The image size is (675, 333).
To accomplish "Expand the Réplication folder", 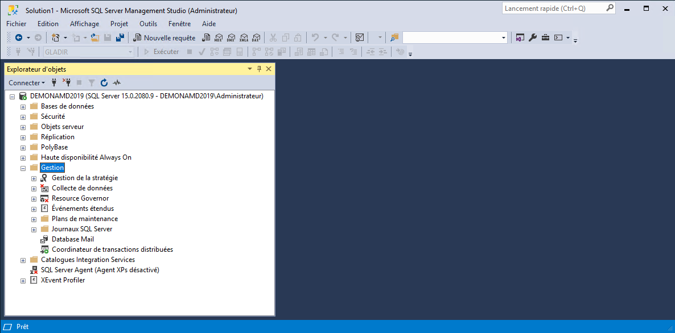I will pyautogui.click(x=23, y=138).
